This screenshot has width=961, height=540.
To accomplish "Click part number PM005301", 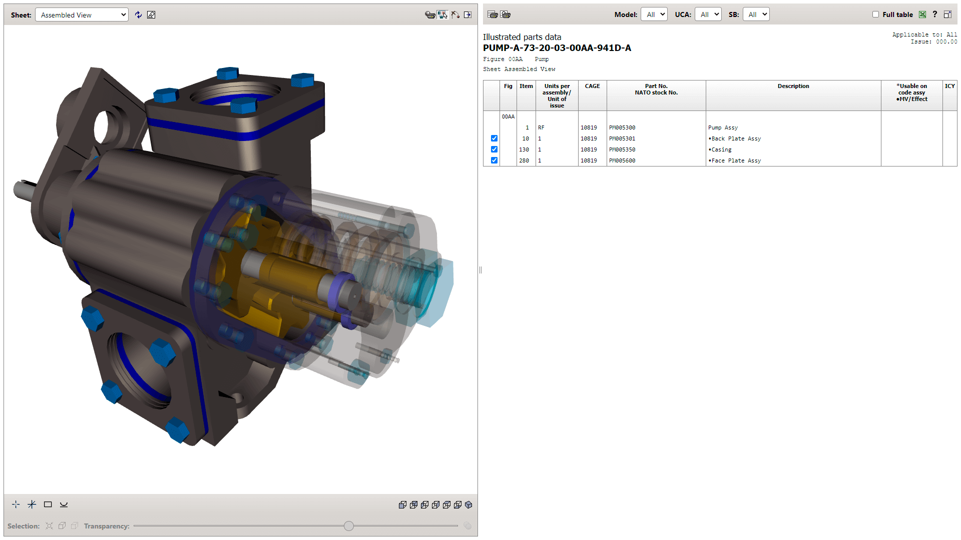I will (622, 138).
